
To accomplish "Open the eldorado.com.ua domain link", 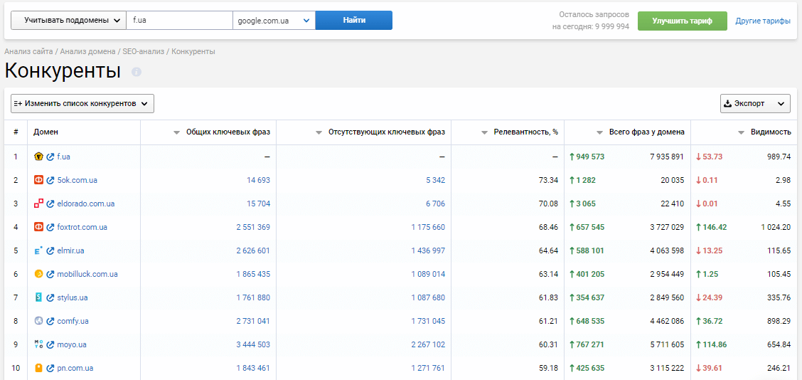I will click(86, 204).
